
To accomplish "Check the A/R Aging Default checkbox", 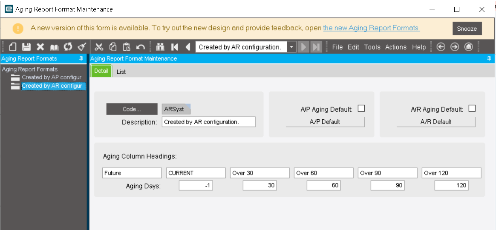I will tap(472, 109).
